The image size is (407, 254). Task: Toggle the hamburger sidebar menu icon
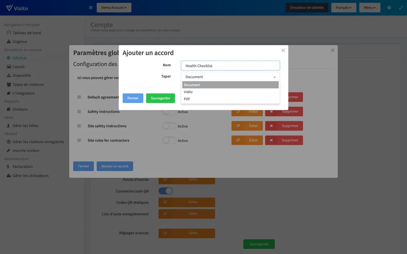(x=91, y=8)
